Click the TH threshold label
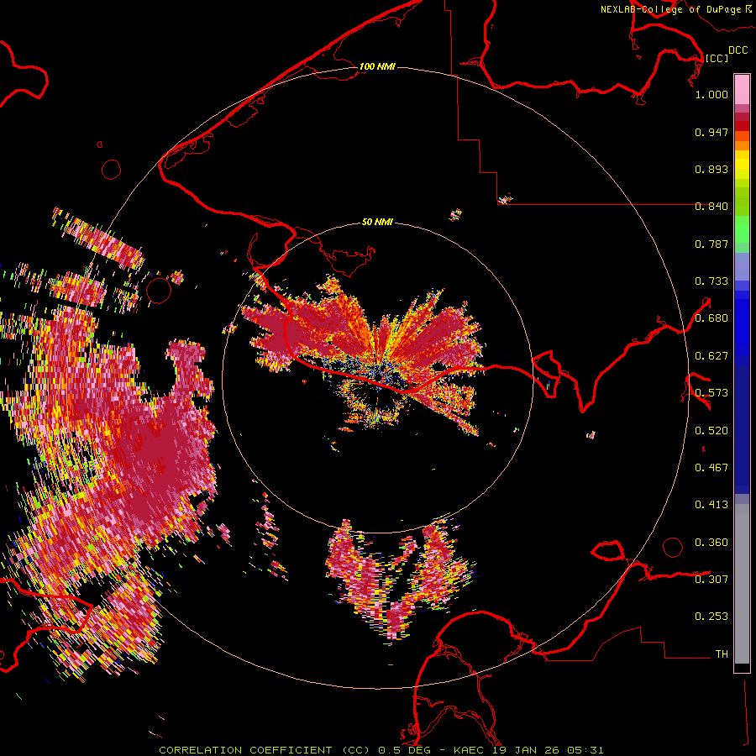The width and height of the screenshot is (756, 756). [722, 654]
